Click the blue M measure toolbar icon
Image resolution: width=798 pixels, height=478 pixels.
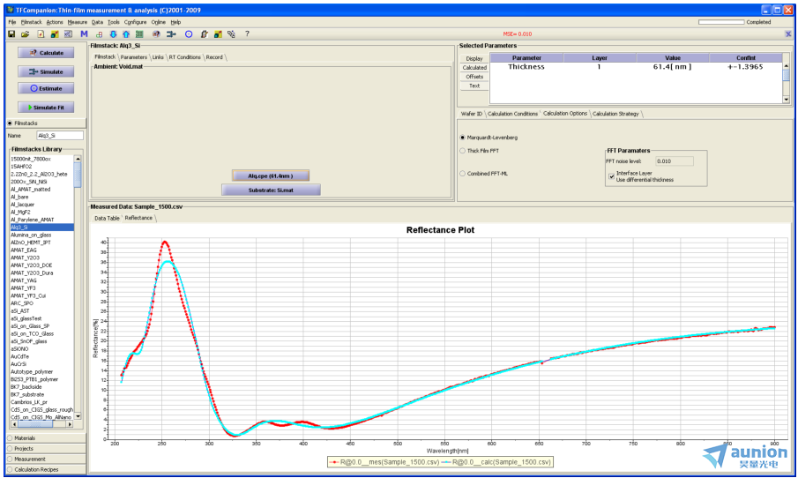tap(84, 34)
